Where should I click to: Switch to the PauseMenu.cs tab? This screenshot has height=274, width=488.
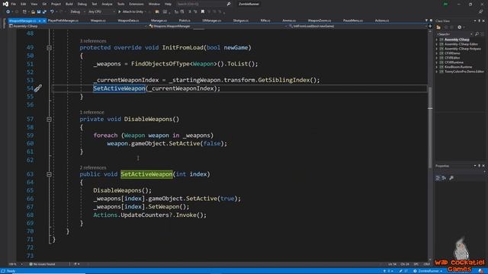point(353,21)
